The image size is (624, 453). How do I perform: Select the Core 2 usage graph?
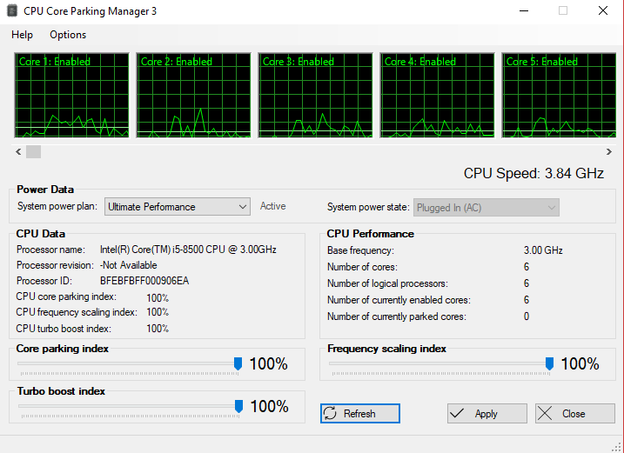194,95
